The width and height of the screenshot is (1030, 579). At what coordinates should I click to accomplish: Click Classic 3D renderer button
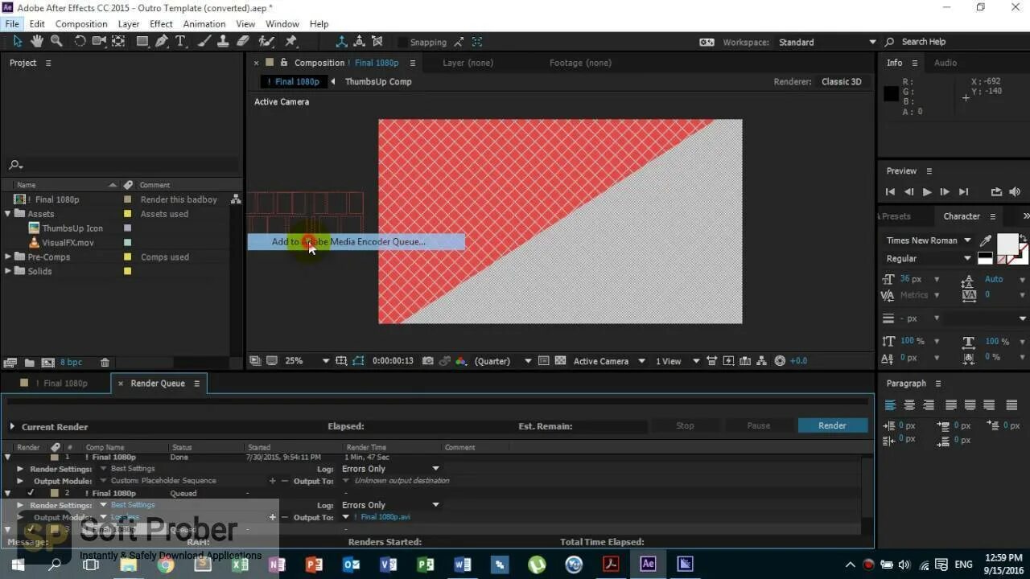pos(841,81)
